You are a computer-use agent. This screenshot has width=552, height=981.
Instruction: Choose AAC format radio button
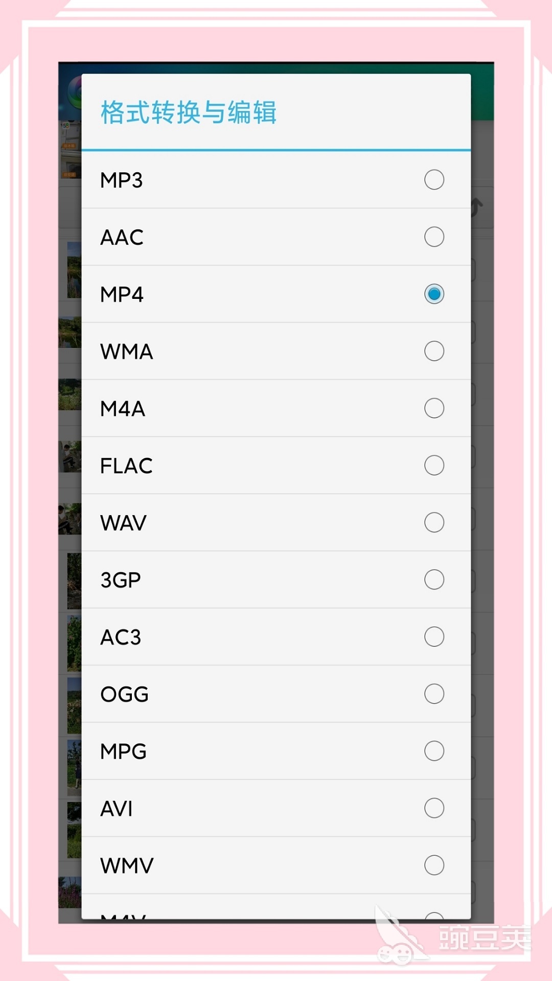point(434,237)
